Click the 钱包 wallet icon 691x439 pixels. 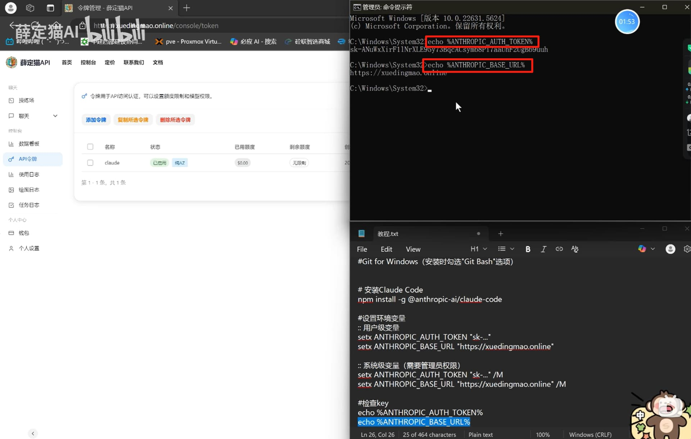click(x=11, y=233)
